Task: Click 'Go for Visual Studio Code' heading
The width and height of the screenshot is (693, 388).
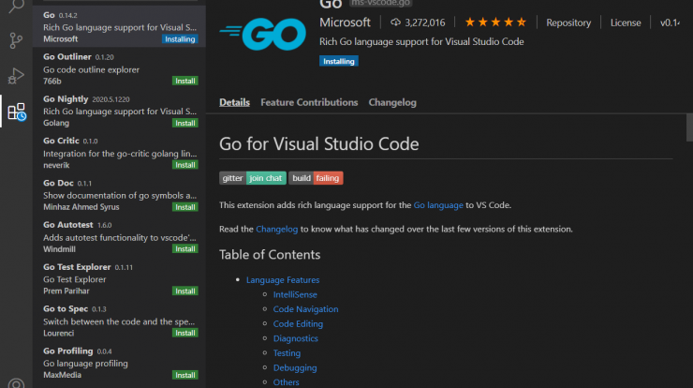Action: 318,143
